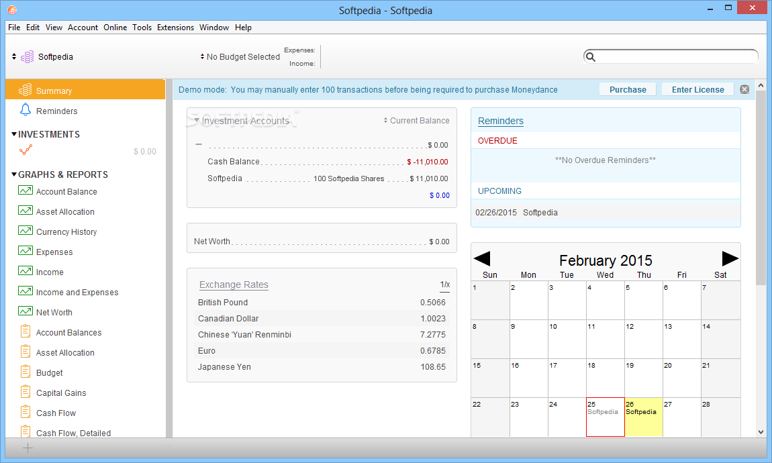Viewport: 772px width, 463px height.
Task: Select the Canadian Dollar exchange rate
Action: coord(322,319)
